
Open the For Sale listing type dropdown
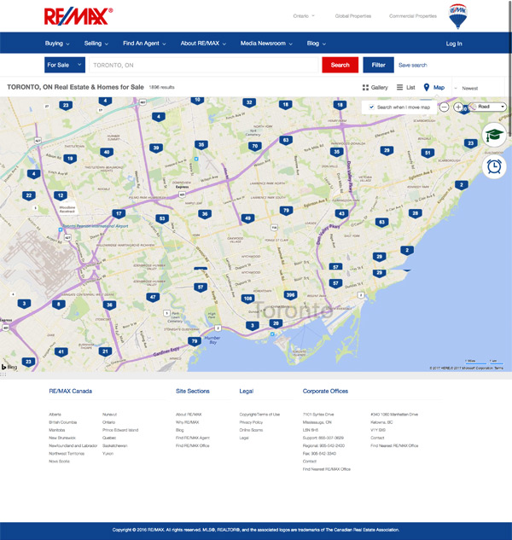tap(65, 65)
